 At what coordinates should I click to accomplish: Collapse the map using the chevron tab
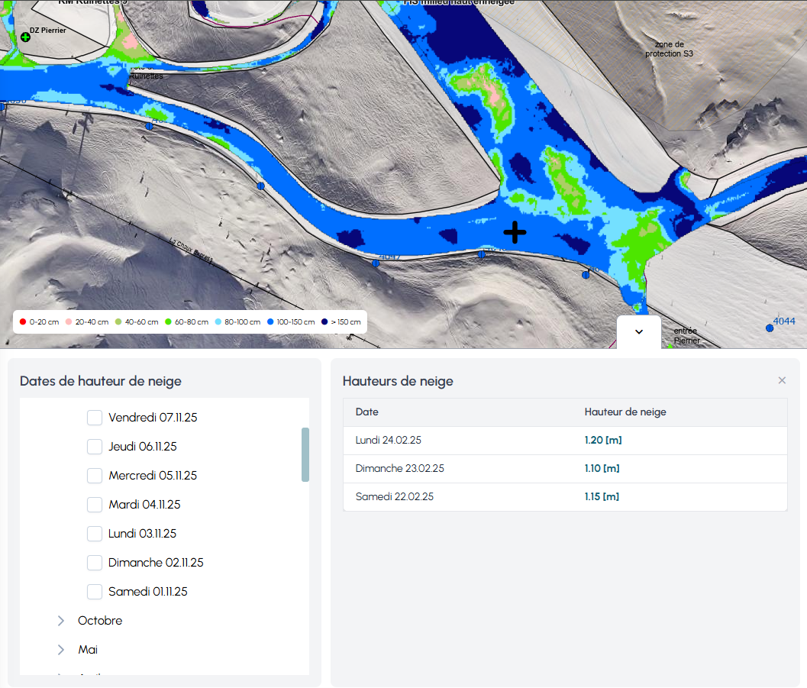639,332
